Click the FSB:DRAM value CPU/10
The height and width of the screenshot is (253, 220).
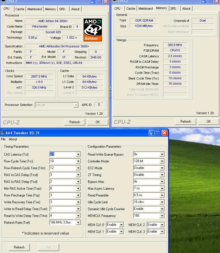click(x=175, y=50)
